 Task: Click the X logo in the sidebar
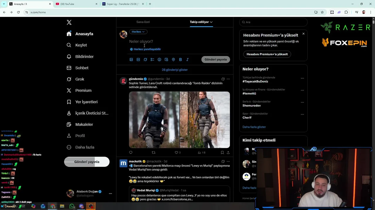click(69, 22)
